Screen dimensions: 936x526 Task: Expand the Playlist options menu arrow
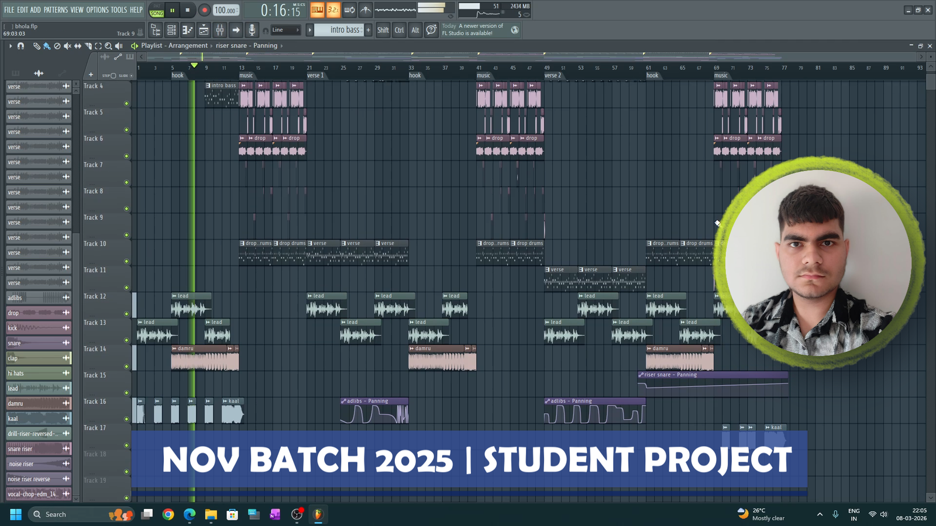click(x=10, y=46)
